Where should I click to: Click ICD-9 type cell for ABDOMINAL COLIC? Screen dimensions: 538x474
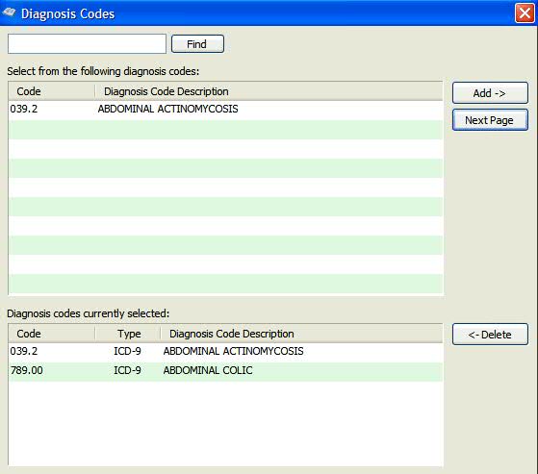click(127, 370)
